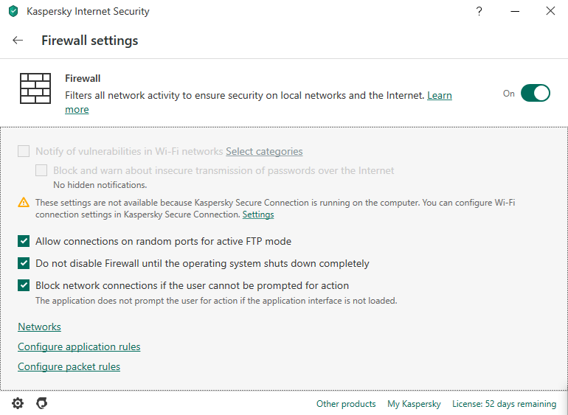Open Other products link in footer
Image resolution: width=568 pixels, height=415 pixels.
click(346, 404)
